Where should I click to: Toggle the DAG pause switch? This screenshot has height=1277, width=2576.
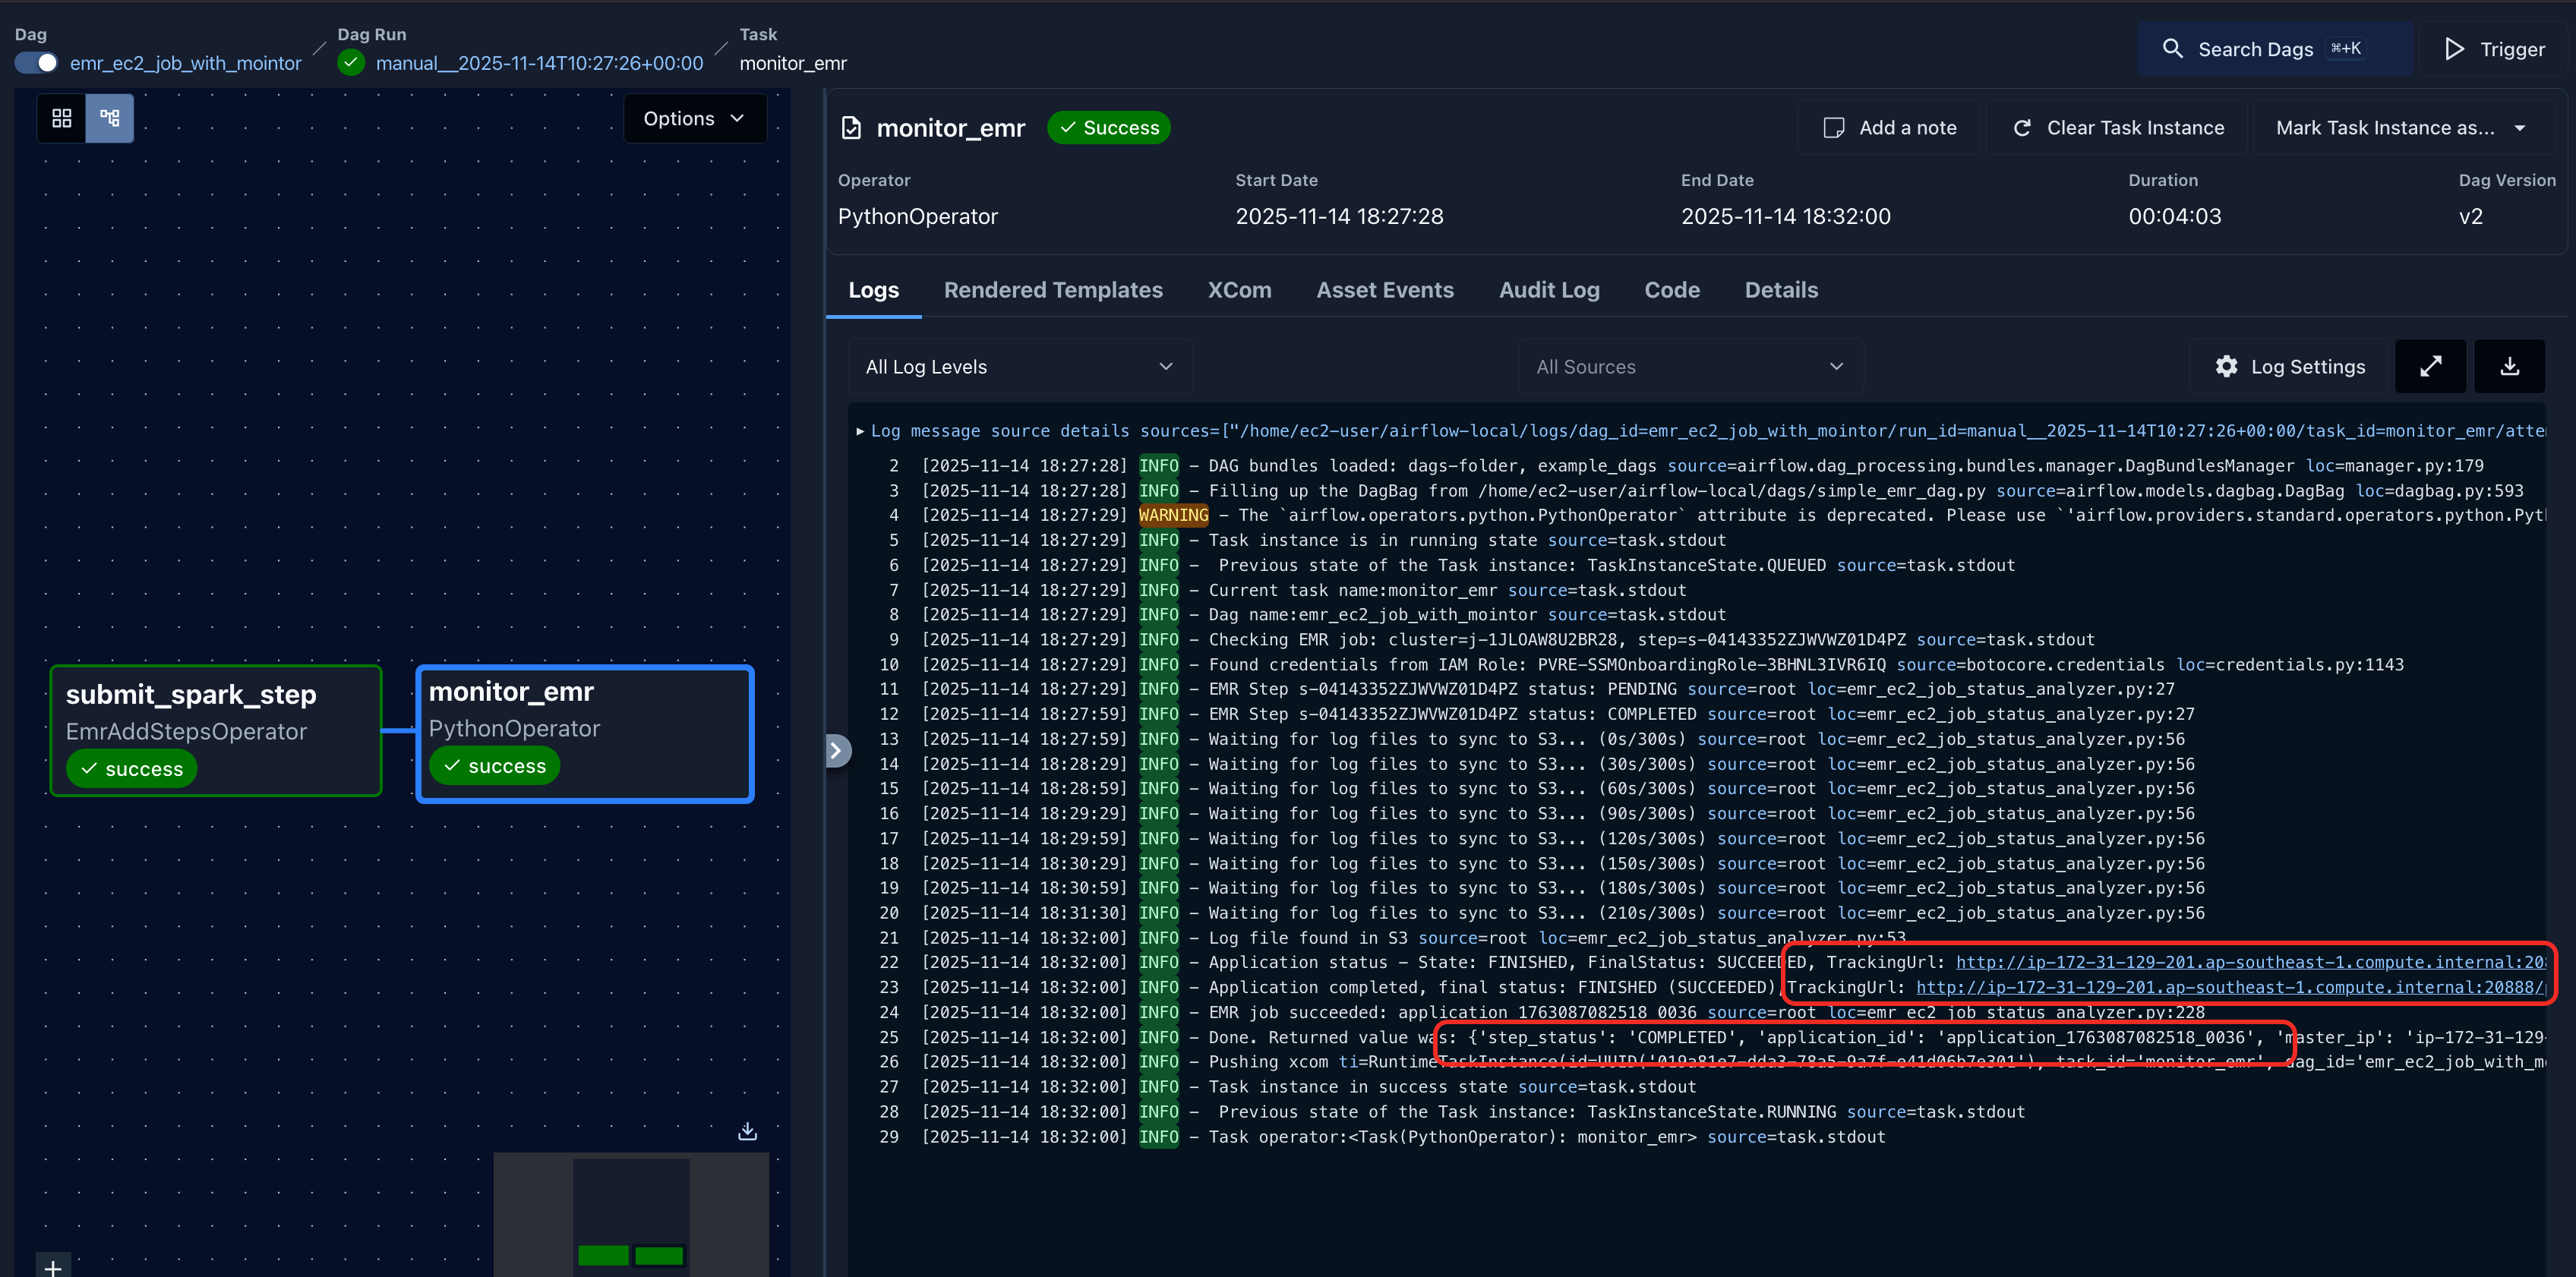point(37,63)
